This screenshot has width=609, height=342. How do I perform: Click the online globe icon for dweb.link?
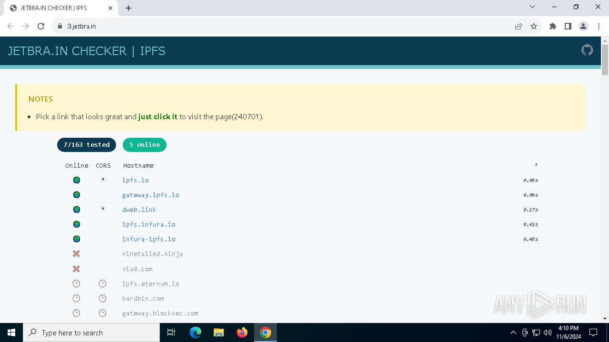(x=77, y=209)
